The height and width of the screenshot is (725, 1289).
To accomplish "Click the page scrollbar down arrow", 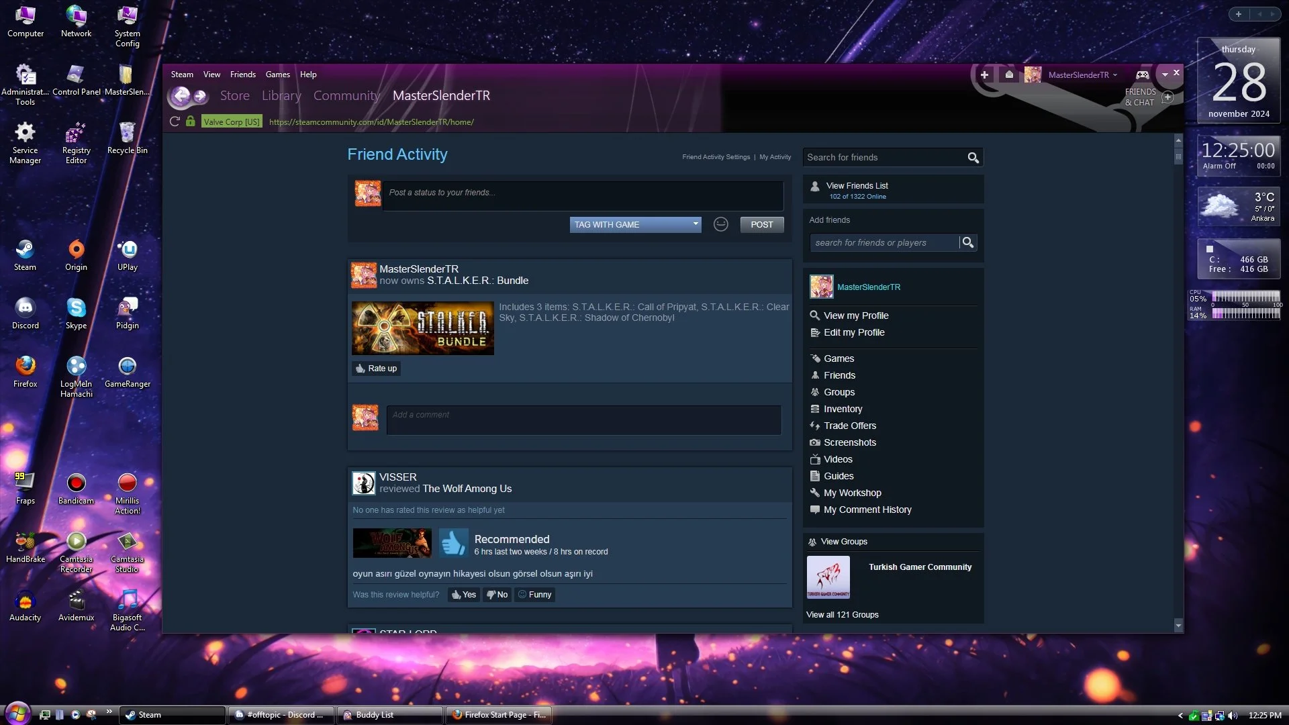I will pyautogui.click(x=1178, y=625).
